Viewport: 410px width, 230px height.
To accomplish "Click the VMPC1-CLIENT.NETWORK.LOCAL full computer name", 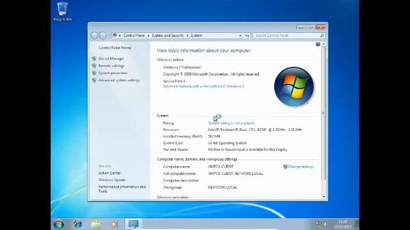I will click(x=236, y=174).
